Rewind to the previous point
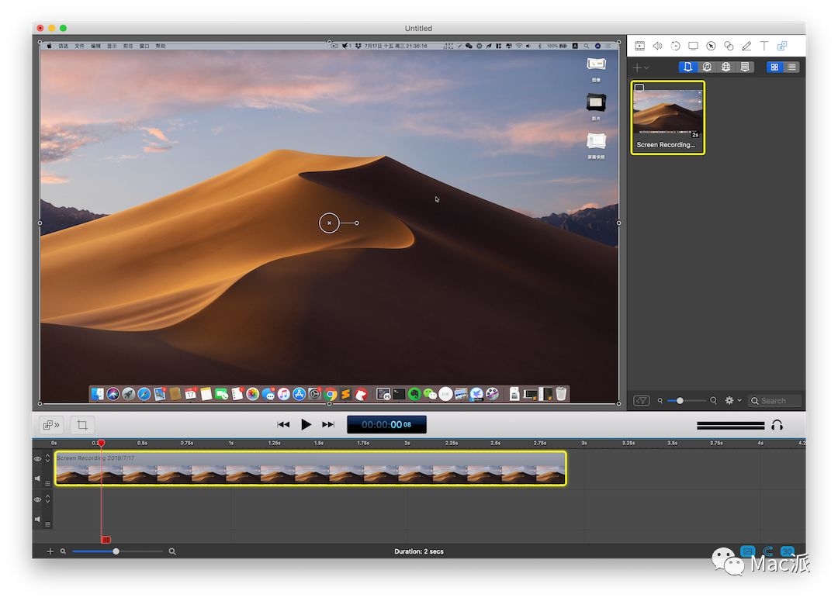The height and width of the screenshot is (601, 838). coord(283,425)
